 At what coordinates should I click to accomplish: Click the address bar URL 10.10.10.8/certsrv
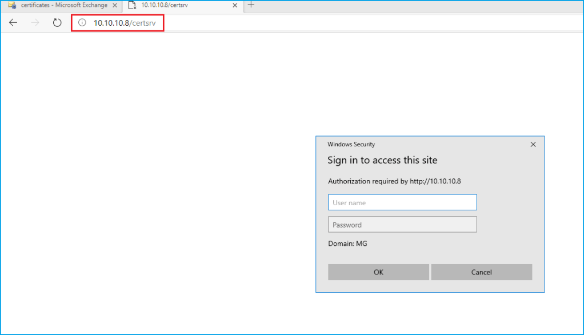(125, 23)
